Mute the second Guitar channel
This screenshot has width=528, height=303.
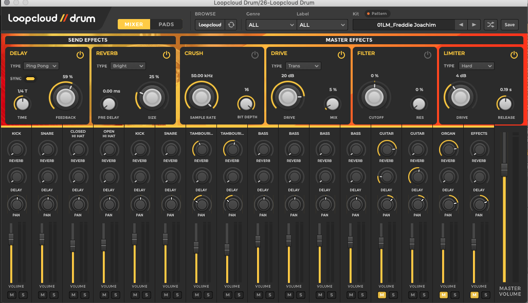pyautogui.click(x=413, y=295)
